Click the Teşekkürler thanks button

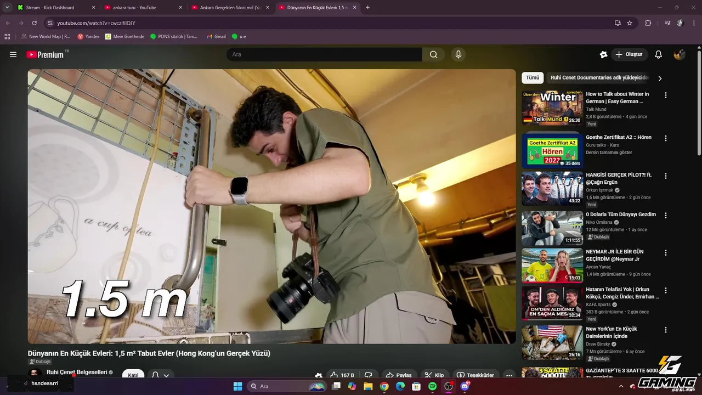pyautogui.click(x=475, y=375)
